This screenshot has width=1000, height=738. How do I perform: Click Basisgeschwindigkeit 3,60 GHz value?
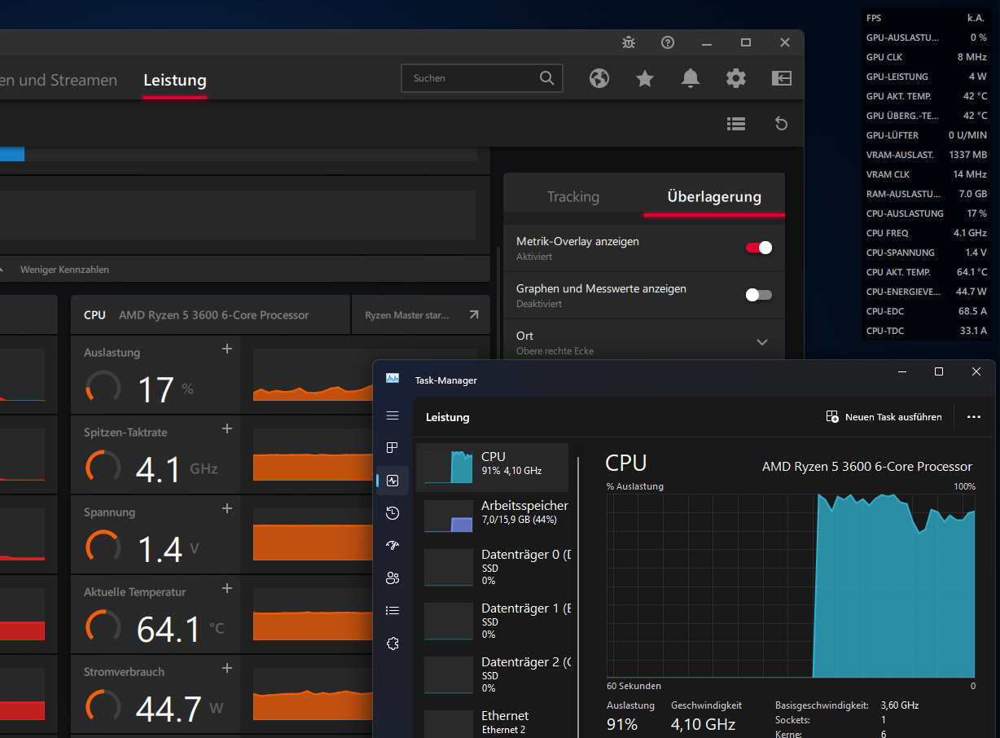pyautogui.click(x=900, y=705)
